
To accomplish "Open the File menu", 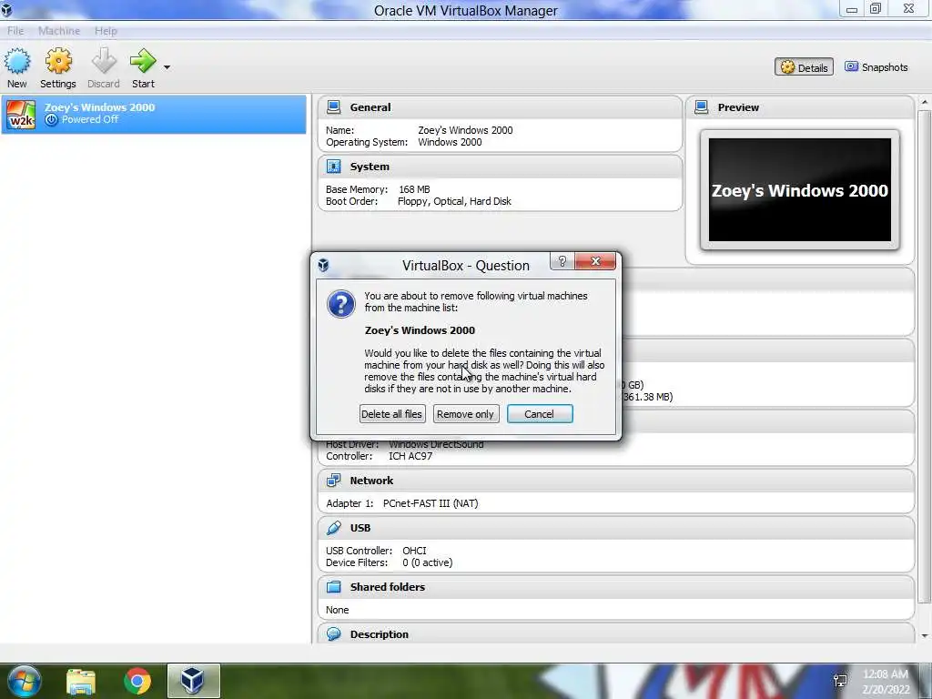I will click(15, 31).
